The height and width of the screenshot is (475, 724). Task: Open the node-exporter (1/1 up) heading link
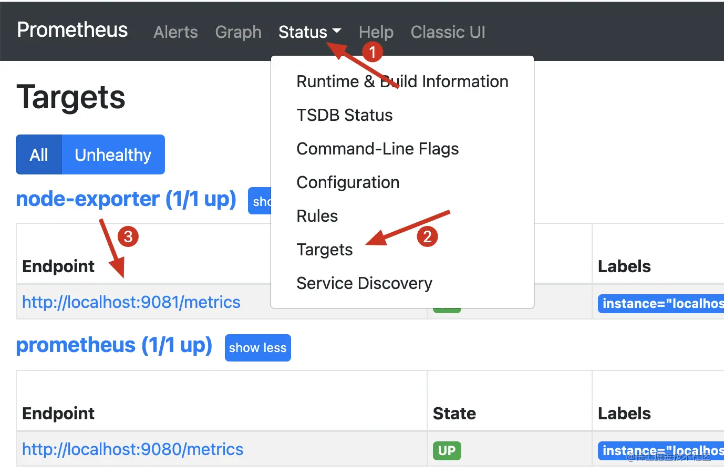(x=126, y=199)
